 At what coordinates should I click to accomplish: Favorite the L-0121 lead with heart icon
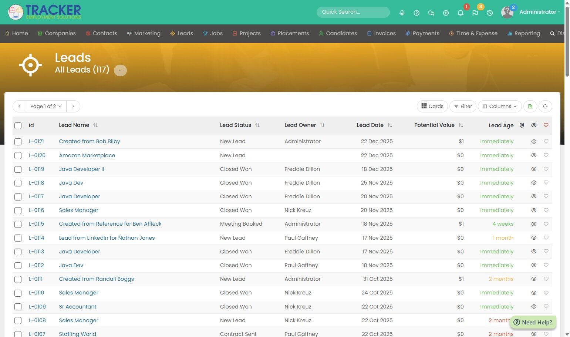tap(546, 141)
